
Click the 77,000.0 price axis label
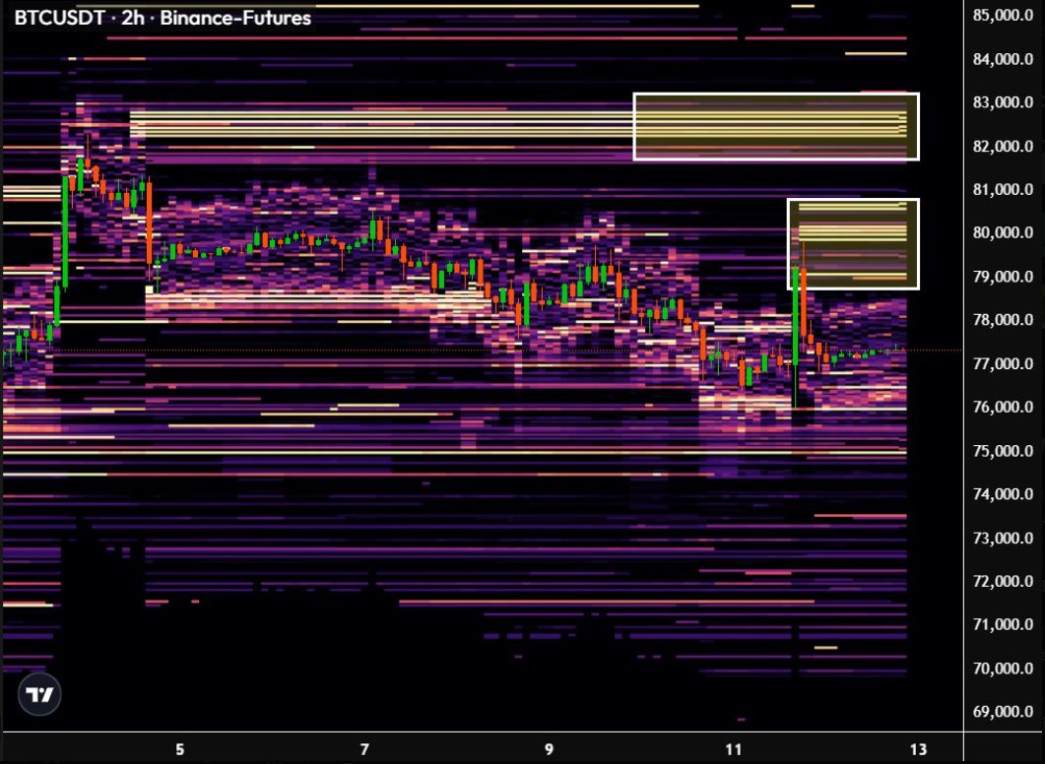1003,363
